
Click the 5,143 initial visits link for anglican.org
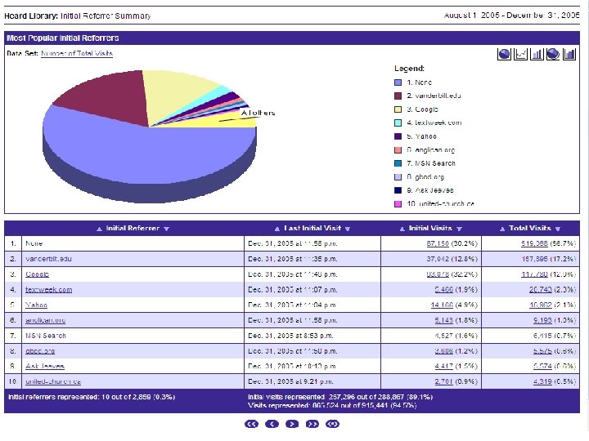click(x=444, y=320)
